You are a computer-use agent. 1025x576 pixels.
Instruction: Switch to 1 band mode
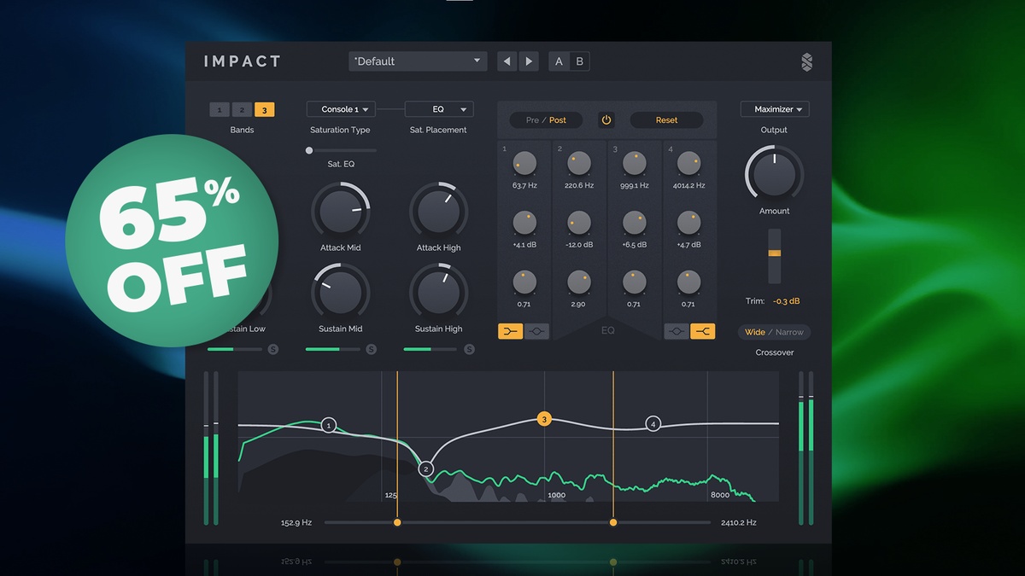coord(220,110)
